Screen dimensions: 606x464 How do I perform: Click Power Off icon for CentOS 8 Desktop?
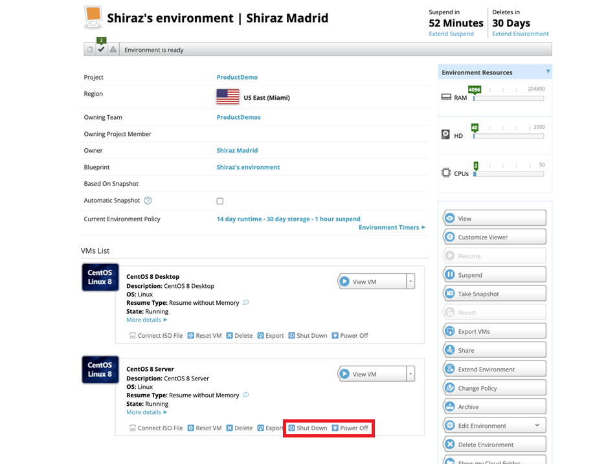[x=335, y=335]
